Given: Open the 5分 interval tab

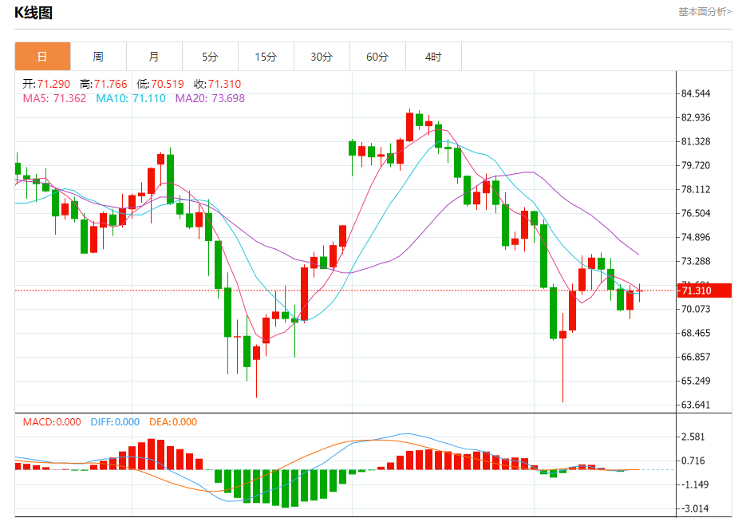Looking at the screenshot, I should click(210, 57).
